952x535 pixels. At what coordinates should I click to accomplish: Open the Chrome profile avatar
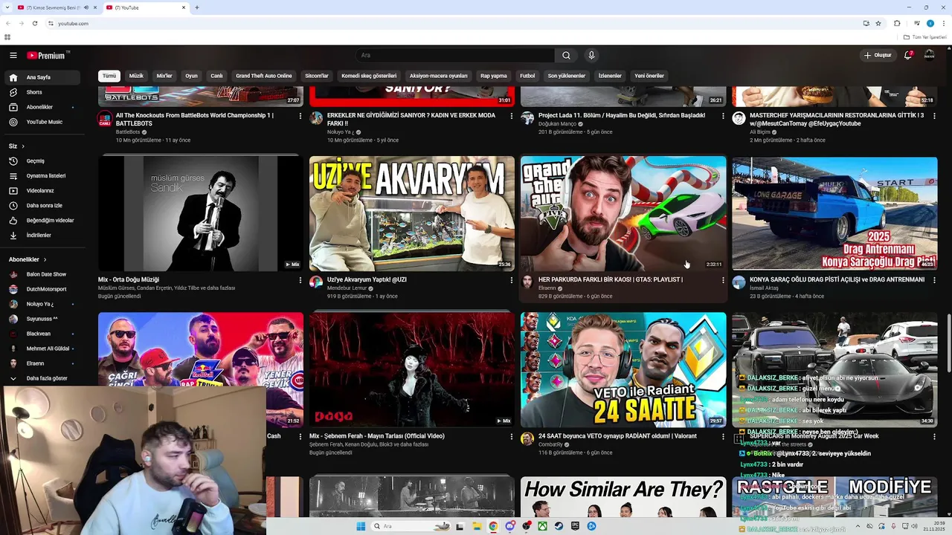point(930,23)
